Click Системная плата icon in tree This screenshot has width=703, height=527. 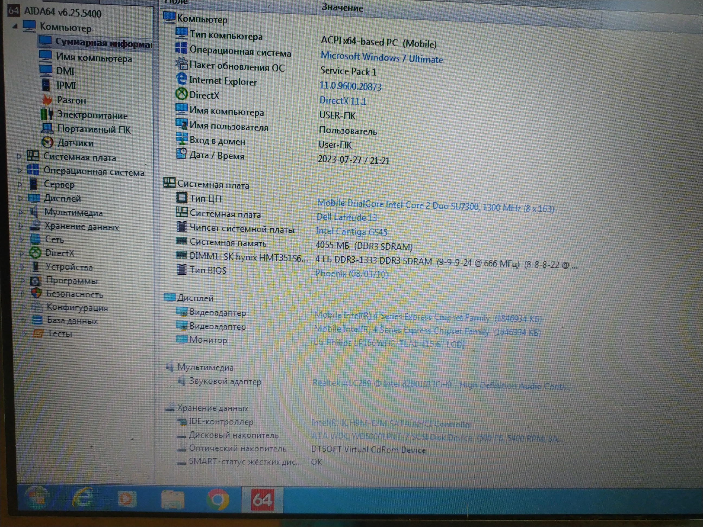coord(33,156)
